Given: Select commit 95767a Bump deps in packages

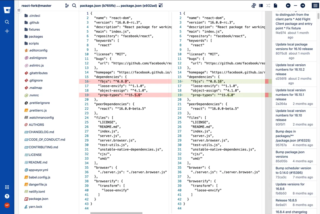Looking at the screenshot, I should (294, 138).
